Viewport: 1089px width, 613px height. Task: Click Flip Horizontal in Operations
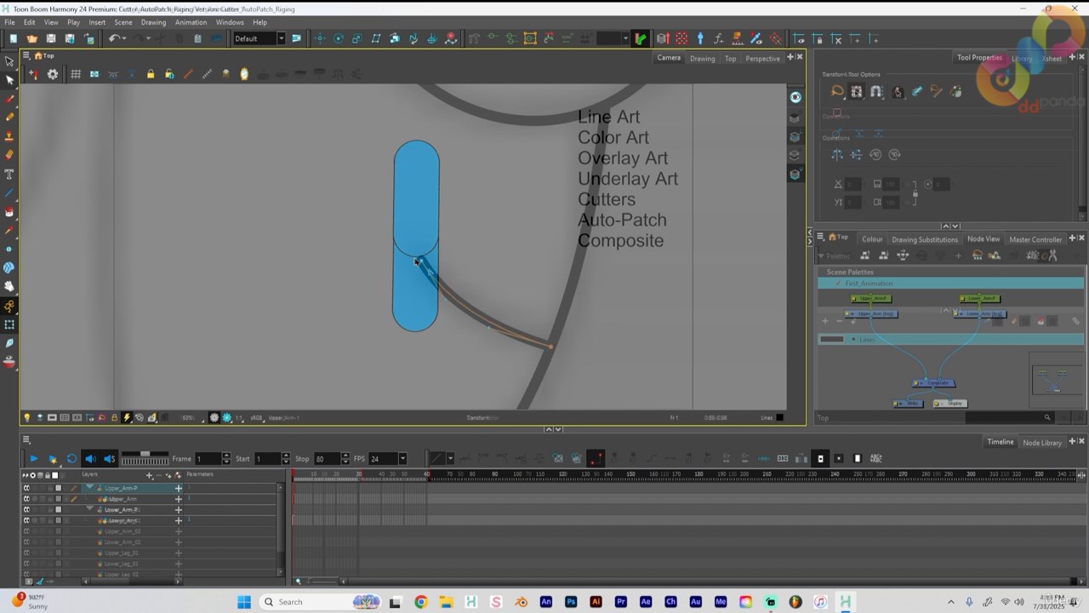tap(837, 154)
